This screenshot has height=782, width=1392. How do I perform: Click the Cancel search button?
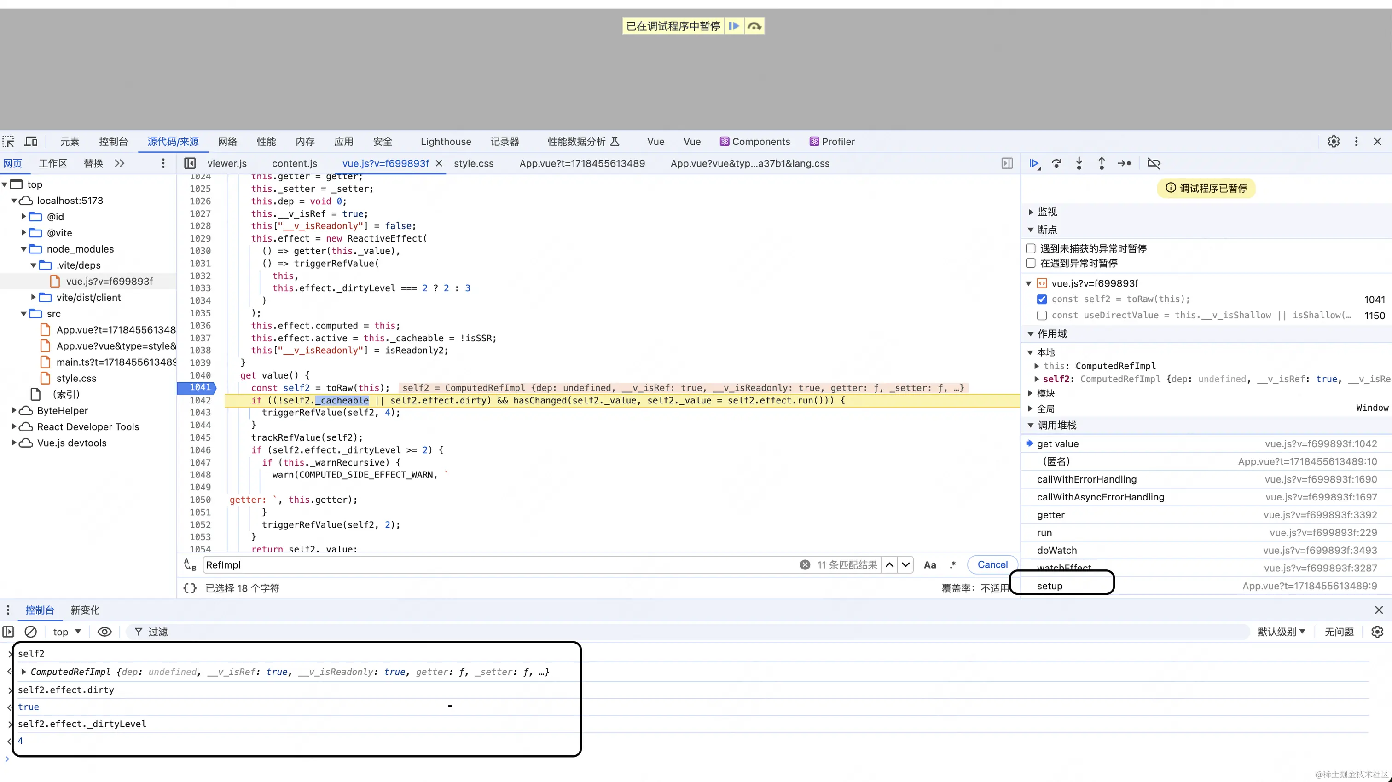[992, 564]
